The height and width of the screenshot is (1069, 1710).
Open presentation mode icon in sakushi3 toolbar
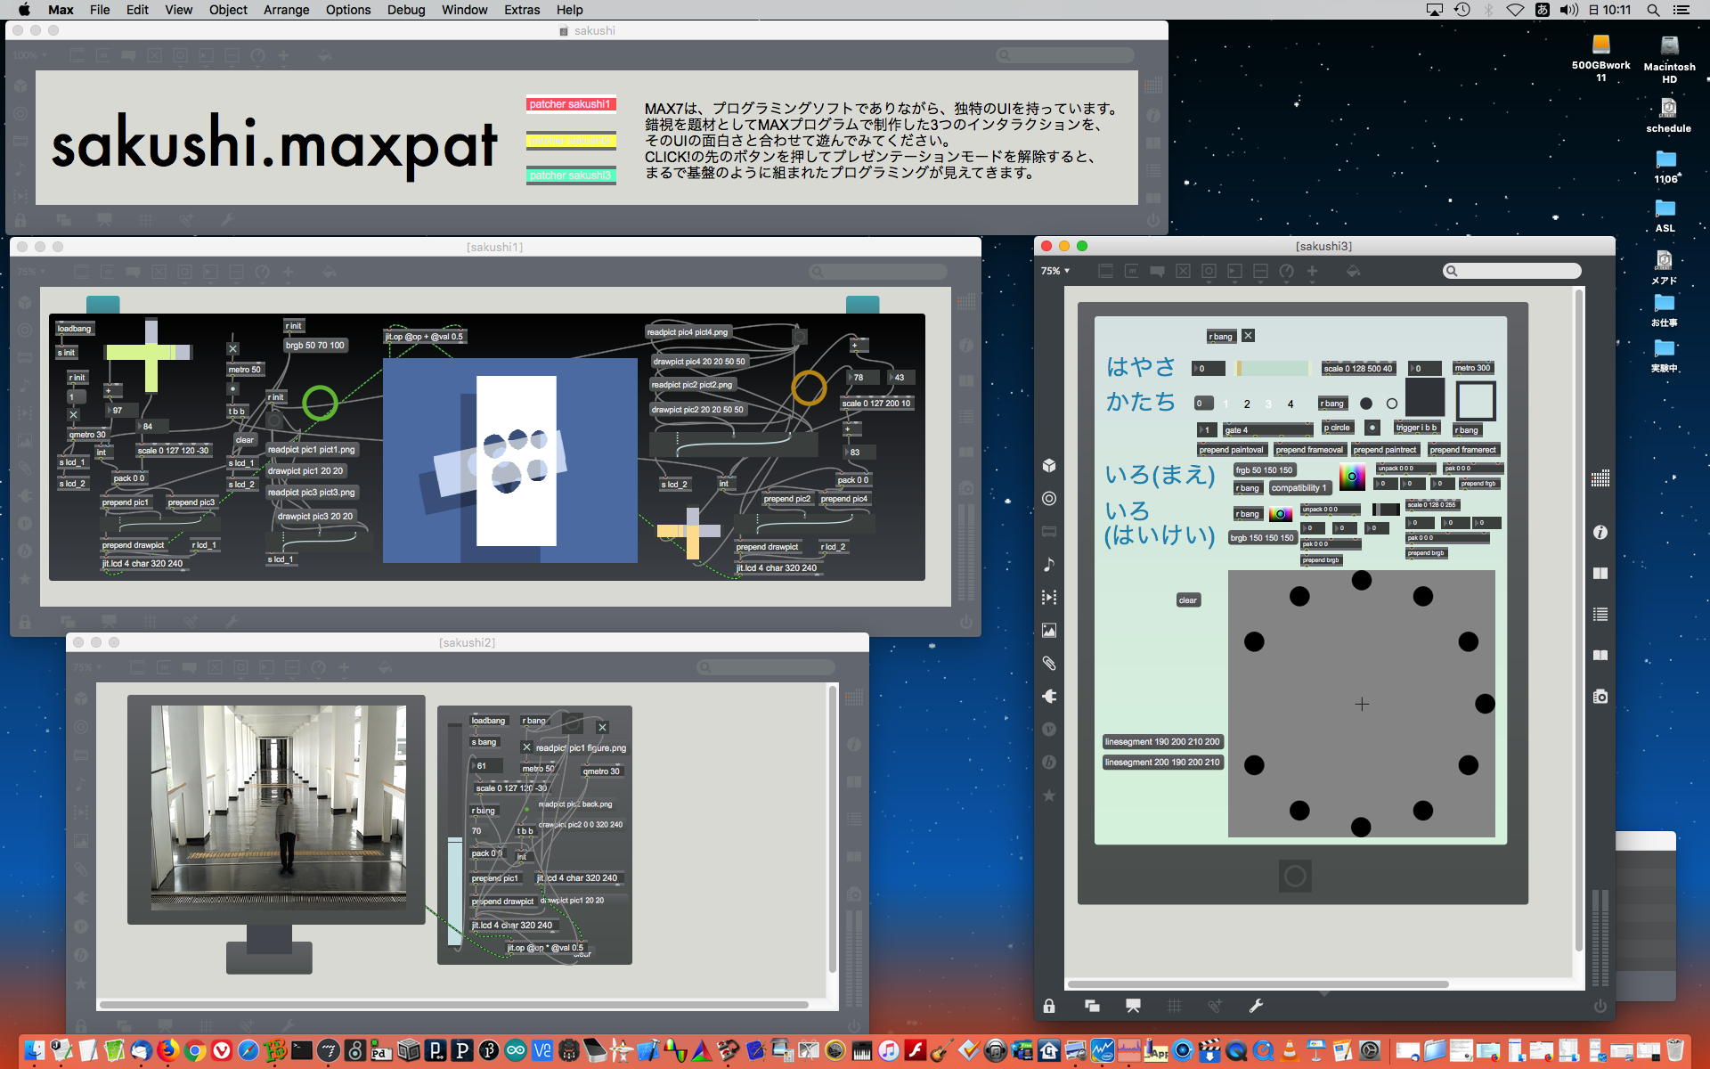(x=1133, y=1006)
